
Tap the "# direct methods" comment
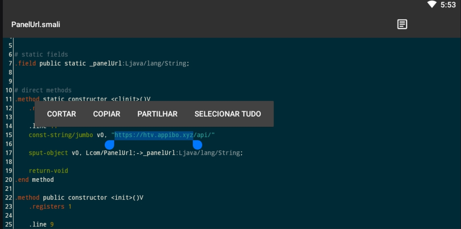point(43,90)
